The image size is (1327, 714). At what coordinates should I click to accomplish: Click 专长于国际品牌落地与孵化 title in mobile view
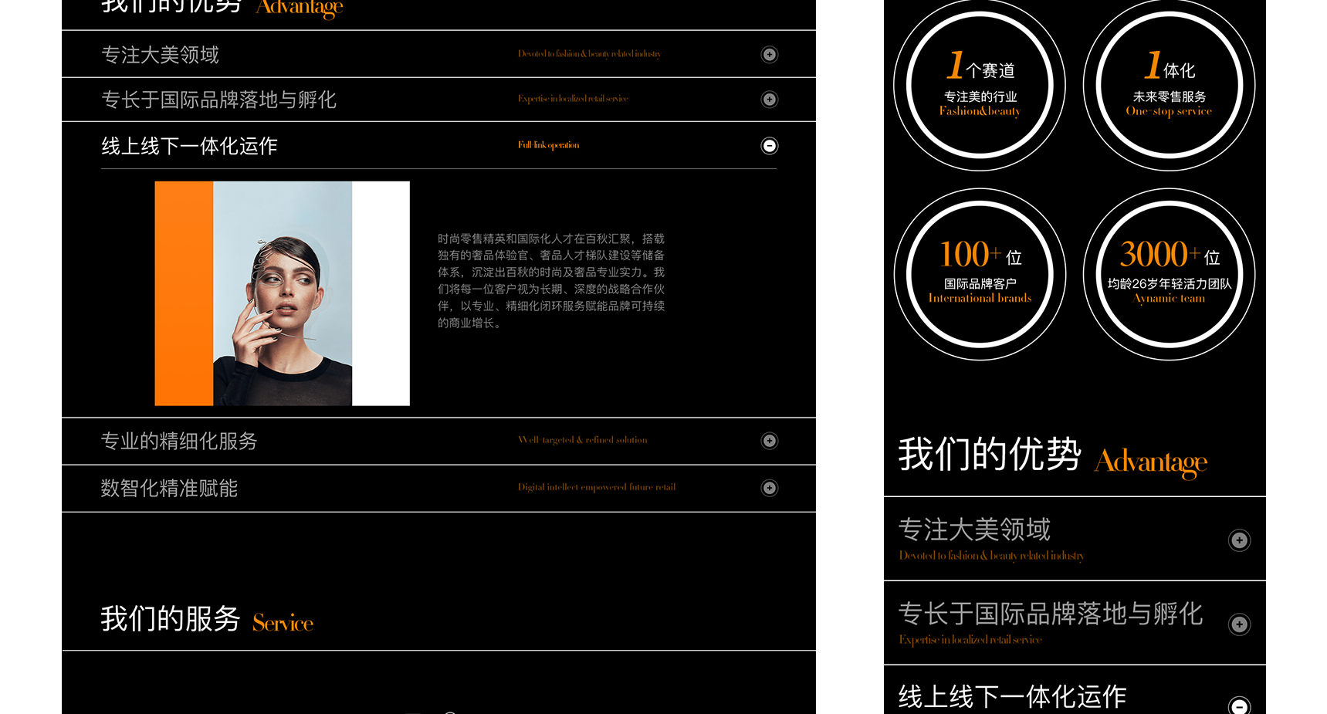point(1051,614)
